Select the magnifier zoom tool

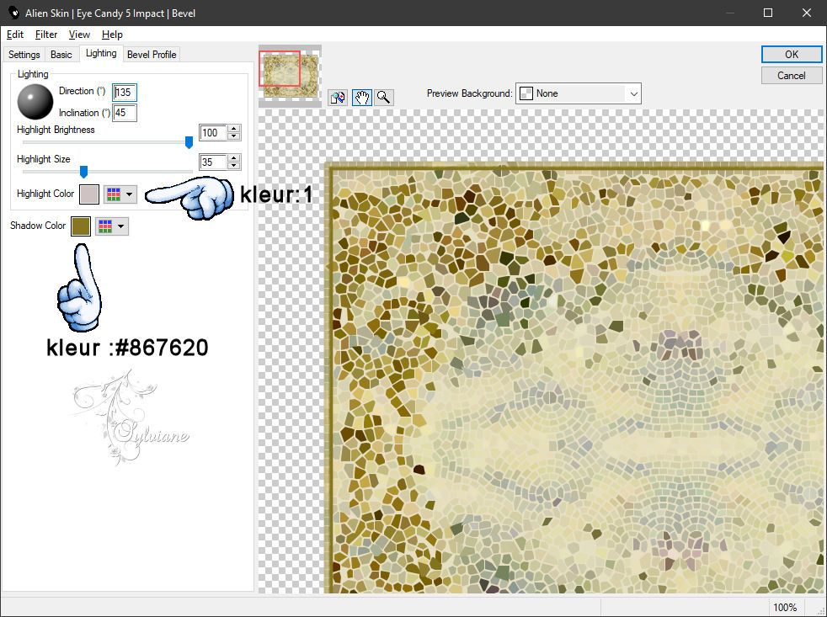[x=384, y=98]
